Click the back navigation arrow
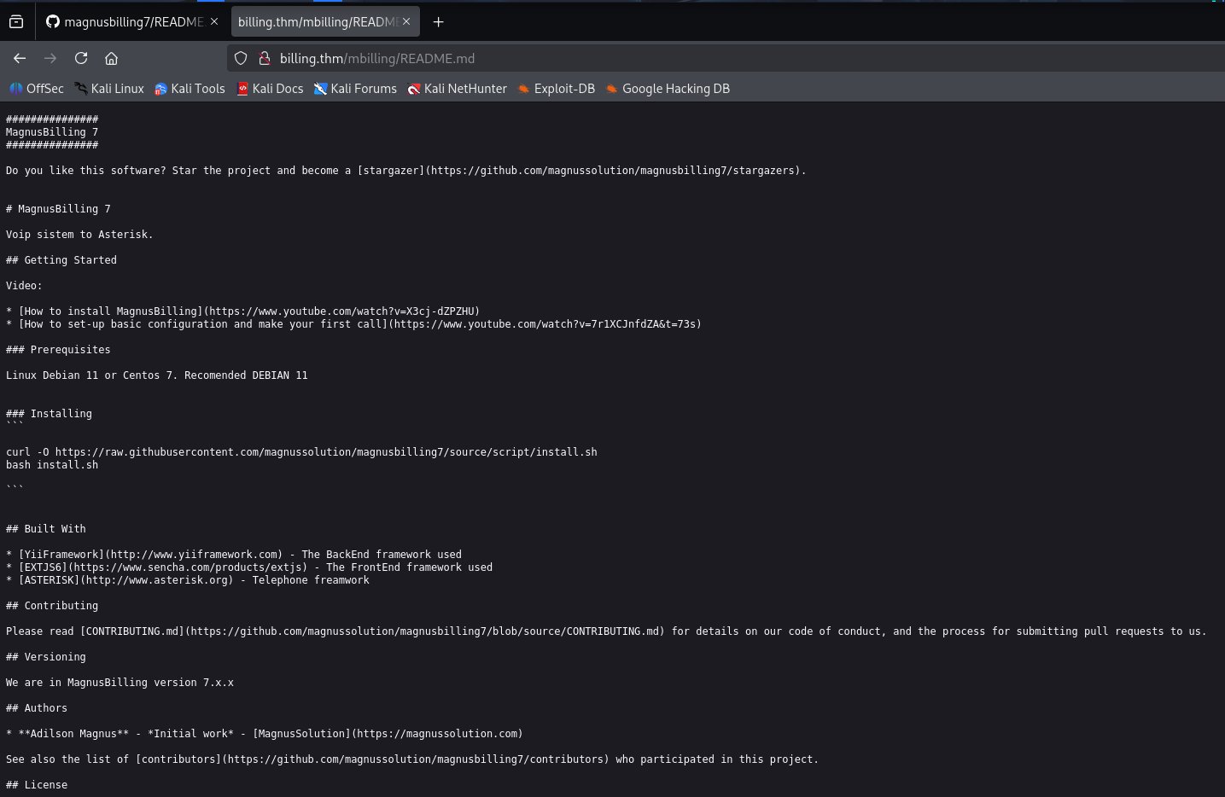This screenshot has height=797, width=1225. click(x=20, y=58)
